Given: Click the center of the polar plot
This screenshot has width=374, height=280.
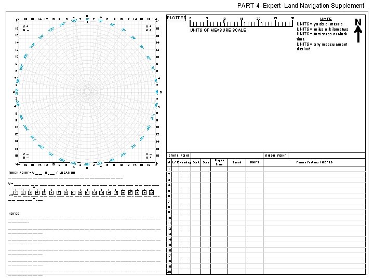Looking at the screenshot, I should [x=87, y=92].
